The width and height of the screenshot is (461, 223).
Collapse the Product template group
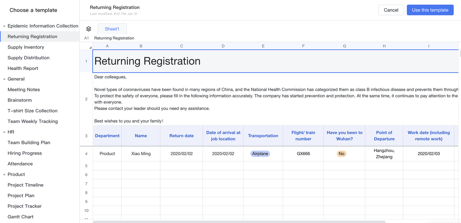tap(4, 174)
